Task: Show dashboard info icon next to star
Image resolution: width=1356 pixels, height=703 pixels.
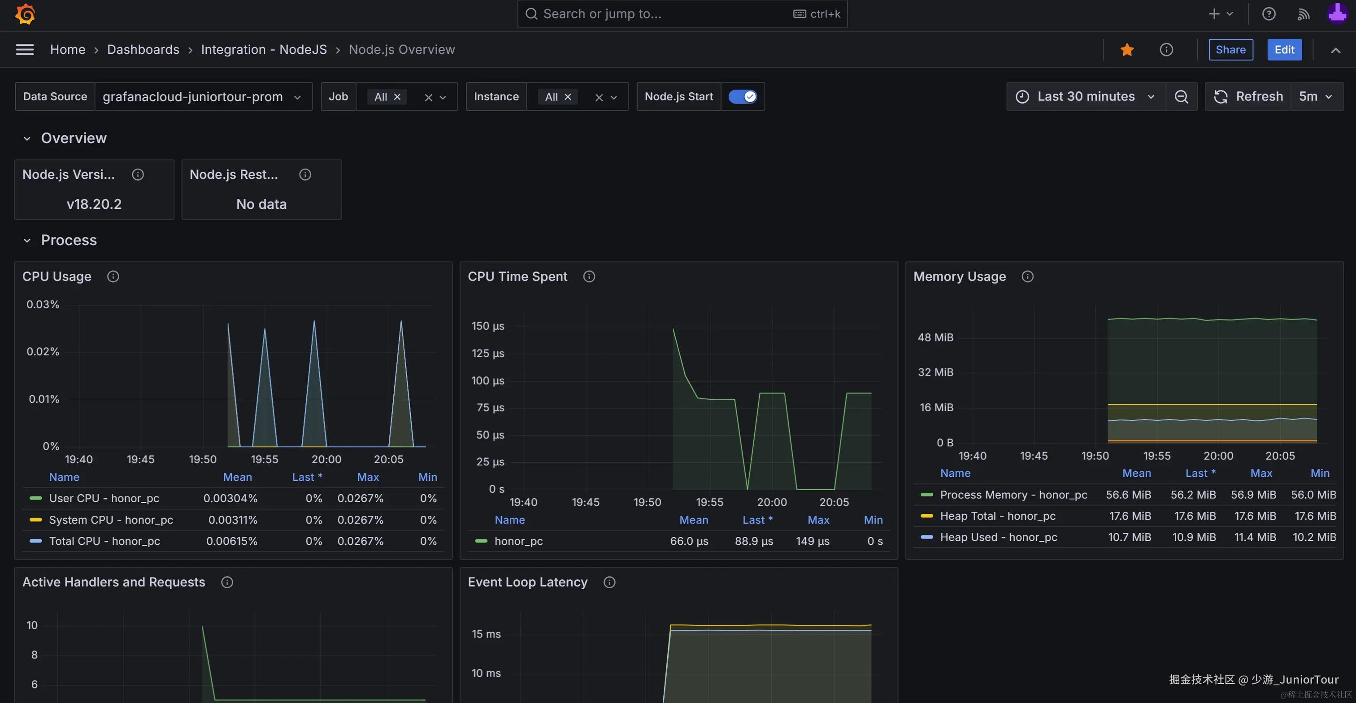Action: [1166, 49]
